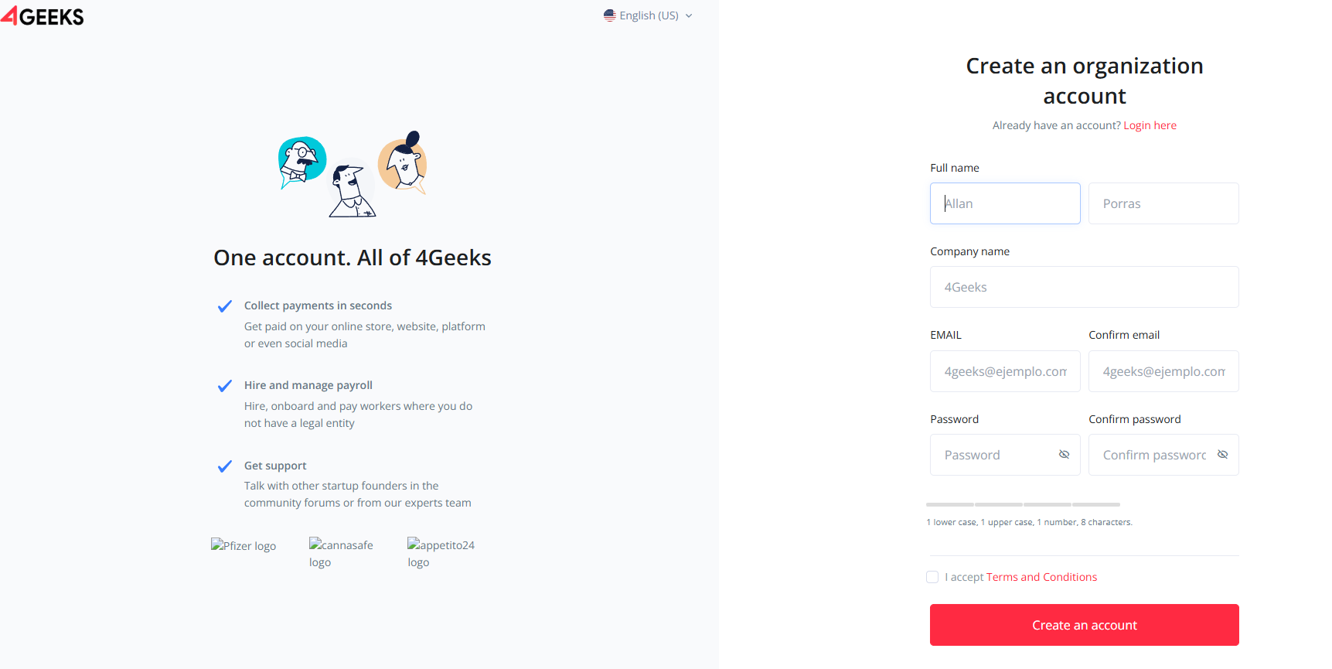
Task: Click the US flag language icon
Action: (x=610, y=15)
